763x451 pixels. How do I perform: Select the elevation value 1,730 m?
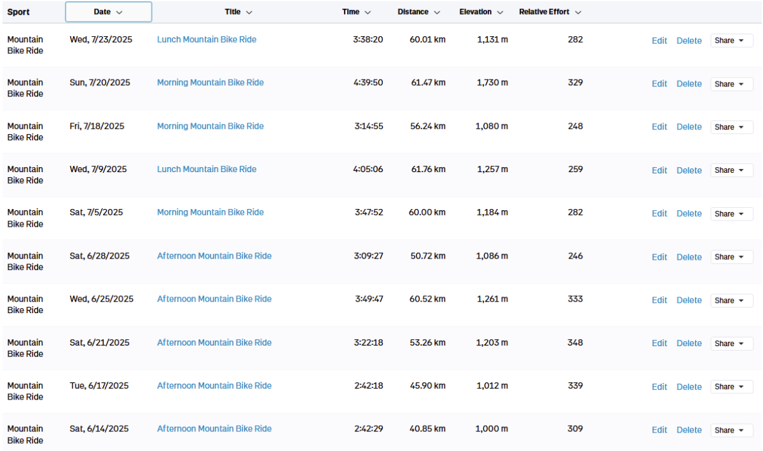tap(492, 83)
